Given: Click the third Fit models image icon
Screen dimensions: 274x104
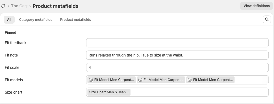Looking at the screenshot, I should [x=190, y=80].
